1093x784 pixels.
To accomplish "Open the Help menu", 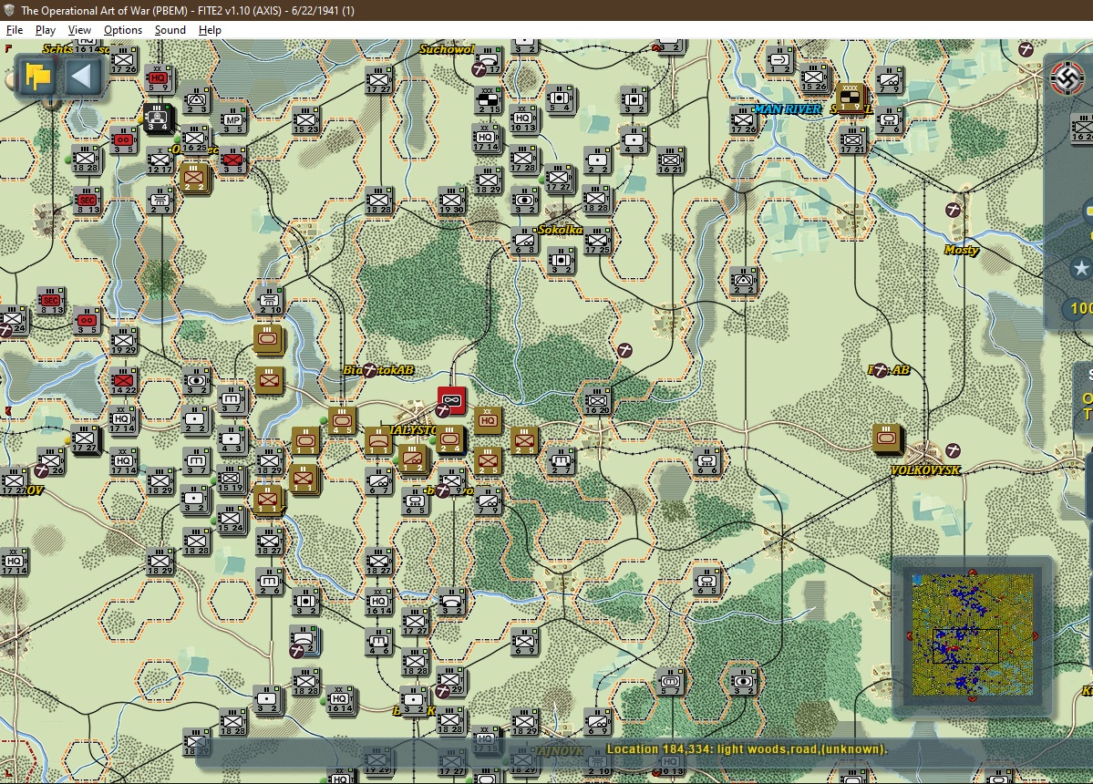I will click(x=209, y=30).
